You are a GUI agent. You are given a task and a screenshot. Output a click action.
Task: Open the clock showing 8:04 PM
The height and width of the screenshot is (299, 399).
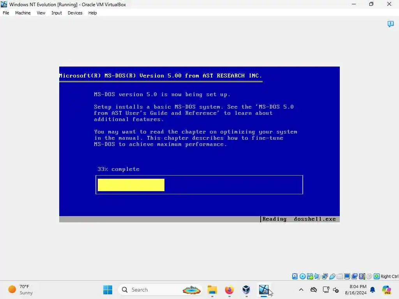(x=355, y=290)
